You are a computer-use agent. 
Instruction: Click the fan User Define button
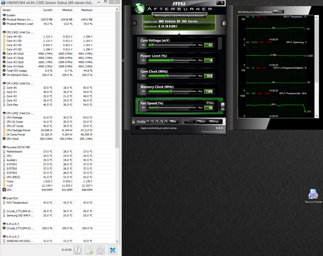[x=223, y=106]
